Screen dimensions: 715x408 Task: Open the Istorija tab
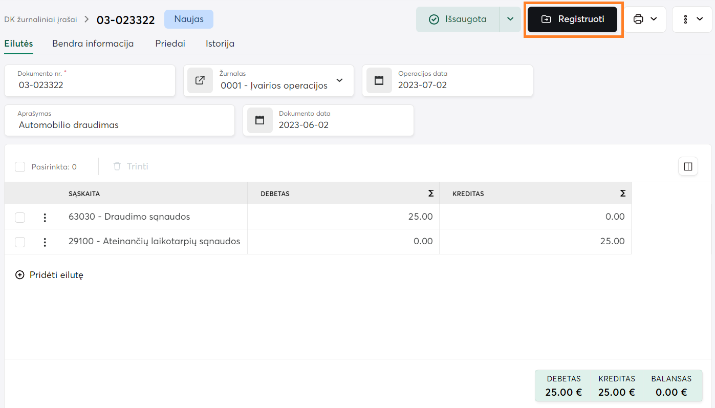(220, 44)
